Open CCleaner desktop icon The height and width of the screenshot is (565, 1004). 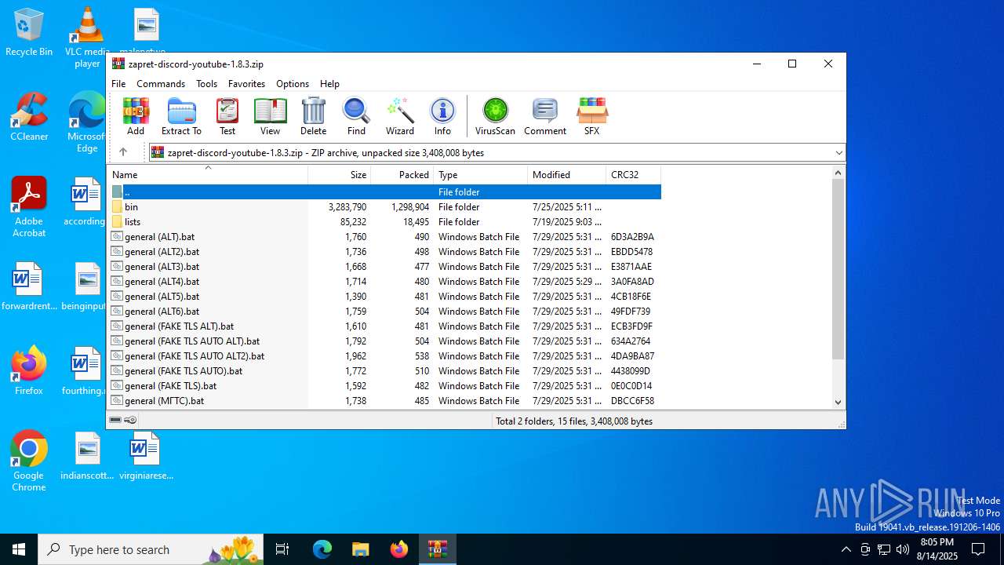click(29, 117)
